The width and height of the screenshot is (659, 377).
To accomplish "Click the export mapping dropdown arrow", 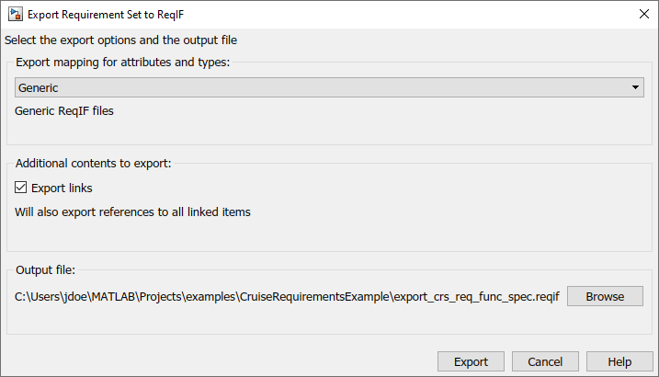I will coord(635,87).
